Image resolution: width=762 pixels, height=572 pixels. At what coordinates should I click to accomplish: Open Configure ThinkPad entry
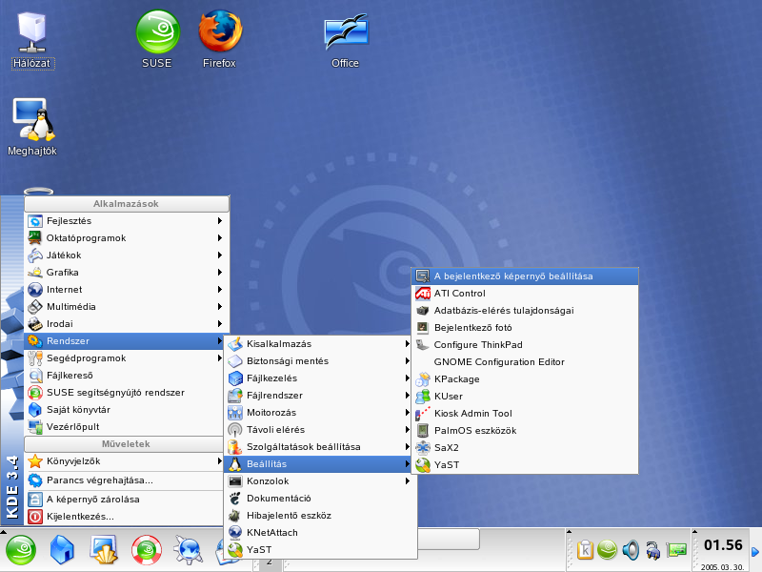point(525,345)
